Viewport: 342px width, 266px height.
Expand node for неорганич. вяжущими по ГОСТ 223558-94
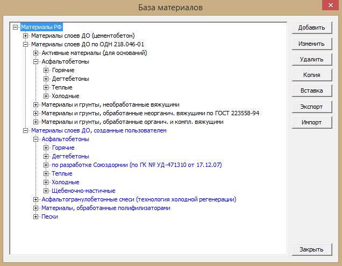[35, 113]
